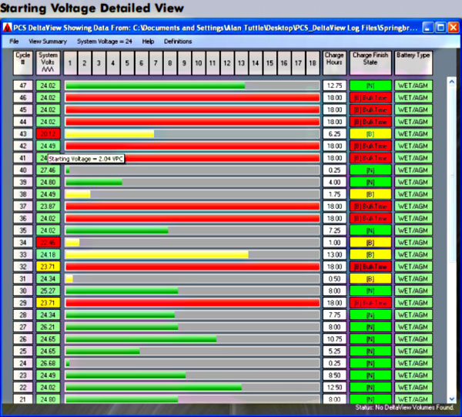Click 26.21 volts on cycle 27

(48, 327)
